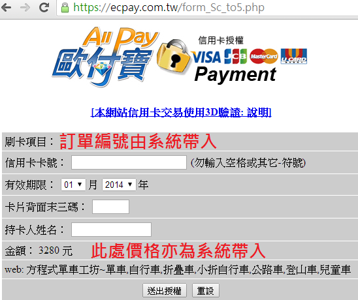Click the address bar URL
This screenshot has height=300, width=358.
(169, 8)
